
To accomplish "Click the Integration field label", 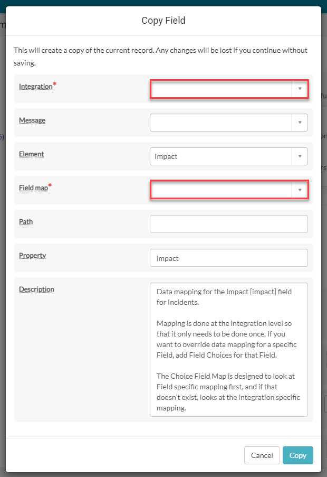I will [36, 86].
